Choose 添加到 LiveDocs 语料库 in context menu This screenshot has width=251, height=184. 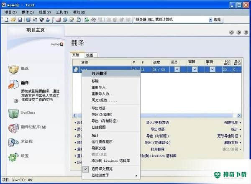(111, 161)
